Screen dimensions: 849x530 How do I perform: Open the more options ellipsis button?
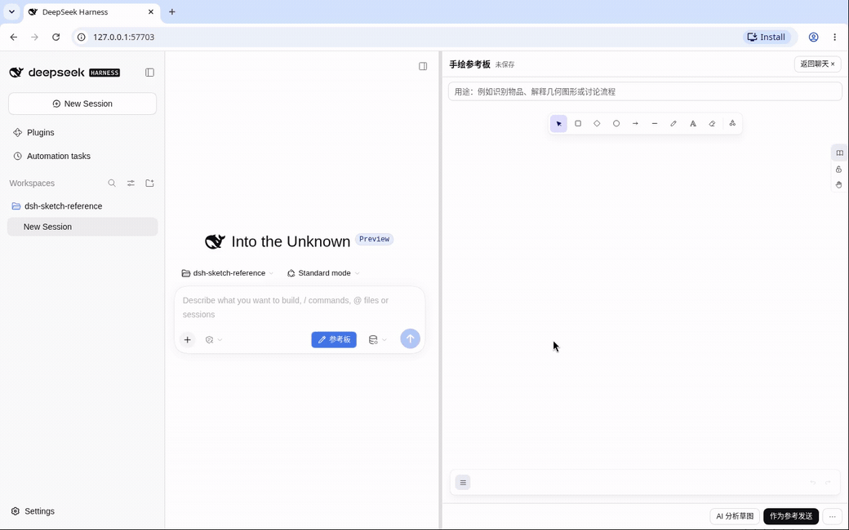tap(832, 516)
